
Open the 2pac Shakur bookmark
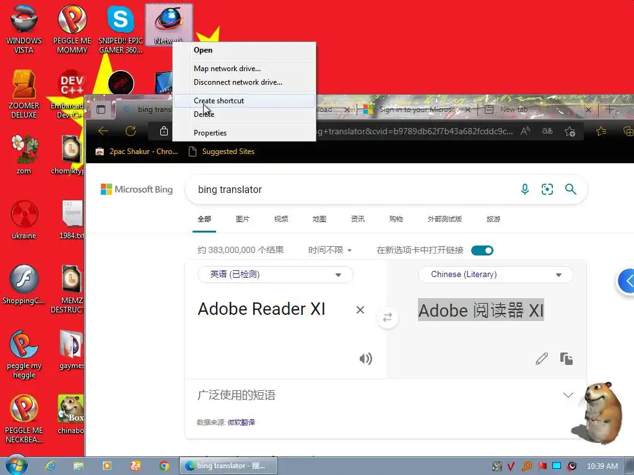[137, 152]
